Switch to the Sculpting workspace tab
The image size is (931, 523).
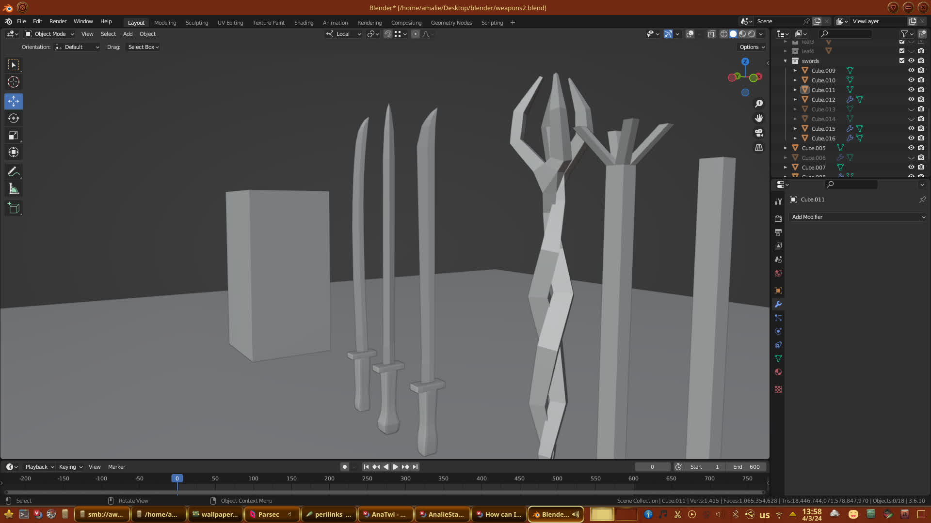tap(196, 23)
